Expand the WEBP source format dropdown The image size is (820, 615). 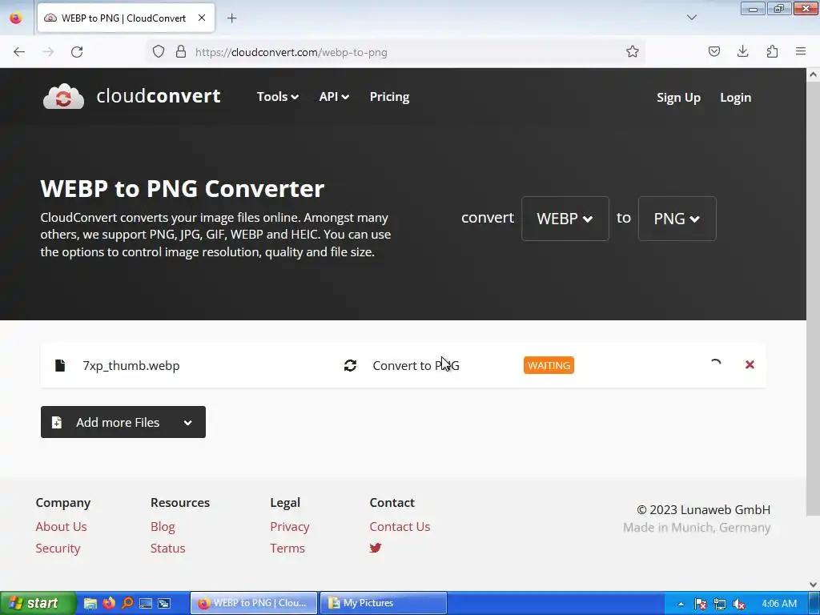[x=565, y=219]
